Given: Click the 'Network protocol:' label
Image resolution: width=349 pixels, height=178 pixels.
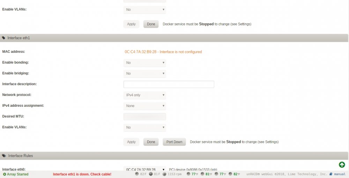Looking at the screenshot, I should point(17,95).
